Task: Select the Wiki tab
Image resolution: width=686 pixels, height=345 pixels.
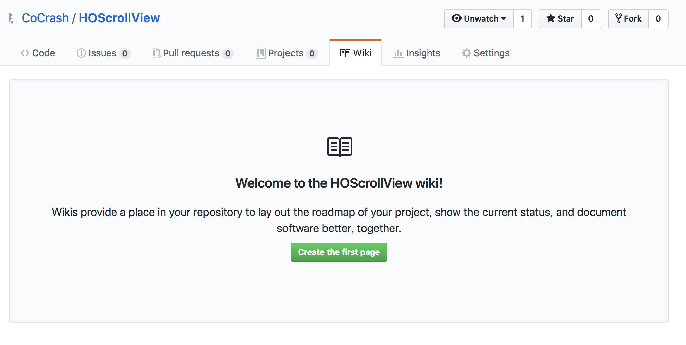Action: 355,53
